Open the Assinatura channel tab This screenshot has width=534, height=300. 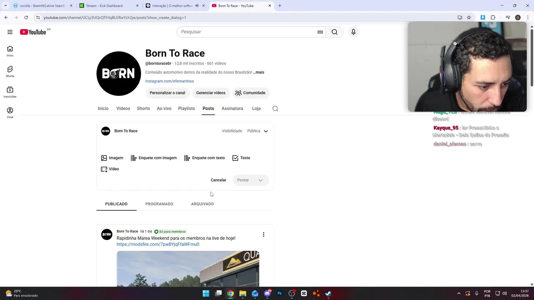tap(232, 109)
